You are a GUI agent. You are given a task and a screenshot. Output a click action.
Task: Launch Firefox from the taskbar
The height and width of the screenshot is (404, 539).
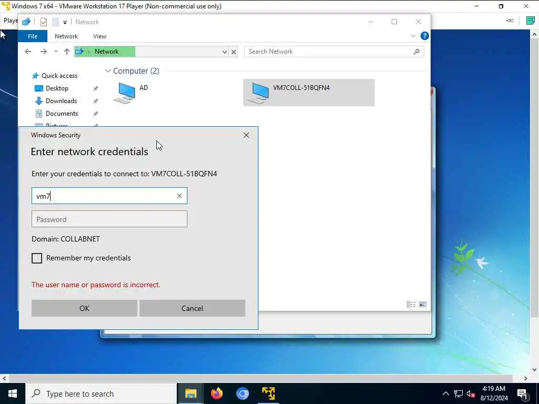click(x=216, y=393)
